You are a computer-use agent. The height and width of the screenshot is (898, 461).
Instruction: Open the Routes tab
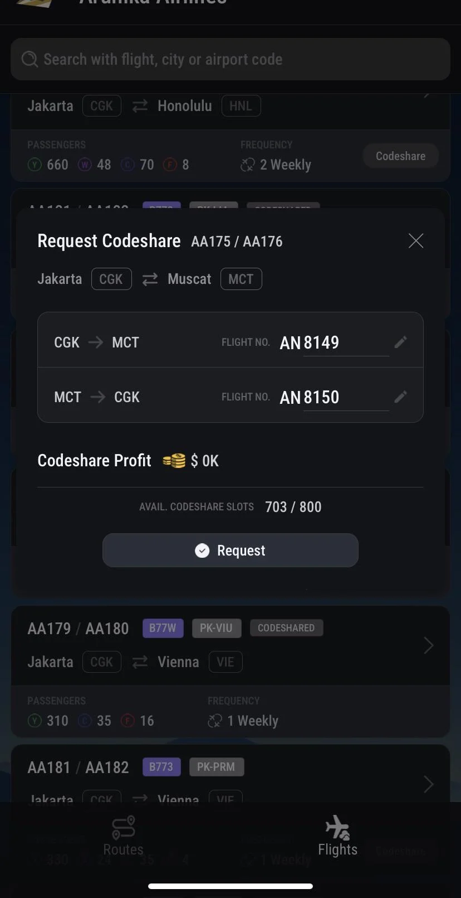124,835
